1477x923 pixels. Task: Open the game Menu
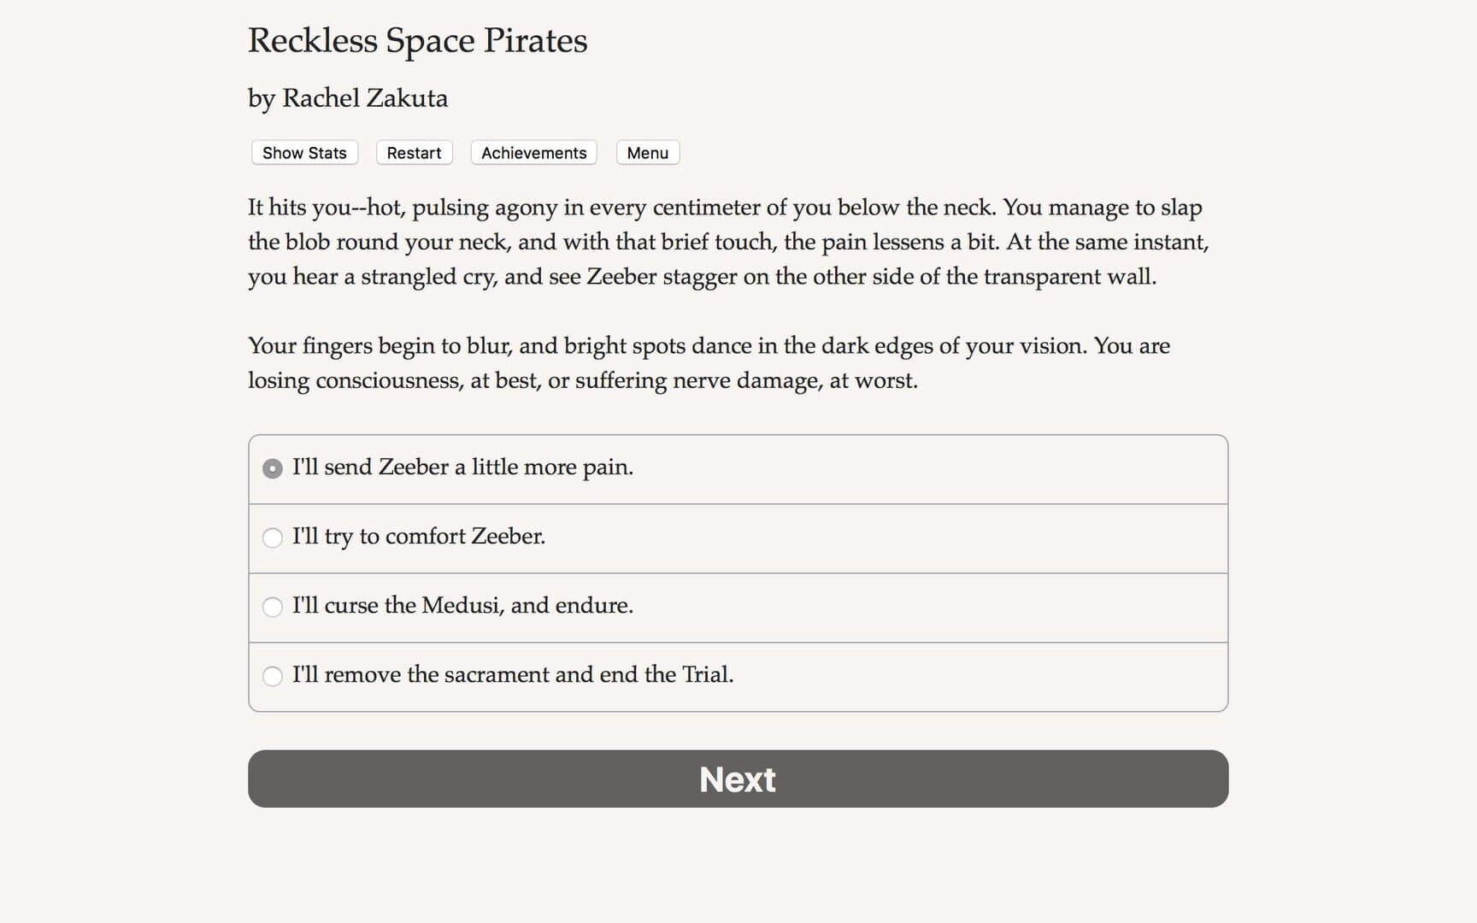(x=647, y=152)
